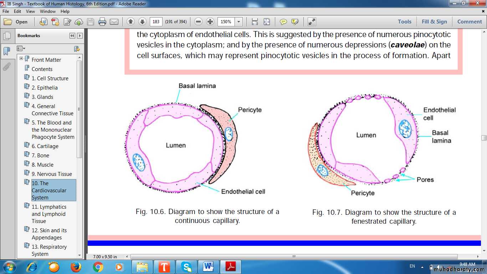The image size is (487, 274).
Task: Toggle read mode with the diagonal-arrows icon
Action: coord(312,22)
